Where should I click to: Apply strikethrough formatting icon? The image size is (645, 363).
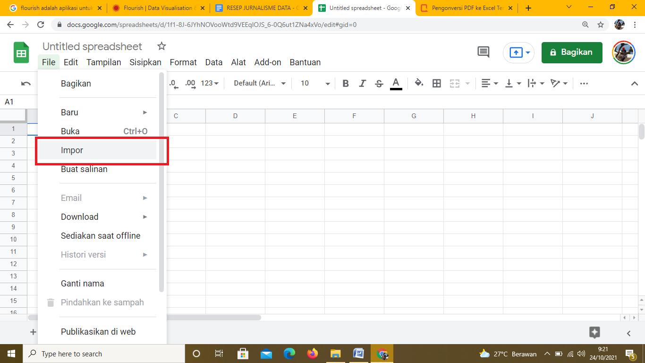[379, 84]
